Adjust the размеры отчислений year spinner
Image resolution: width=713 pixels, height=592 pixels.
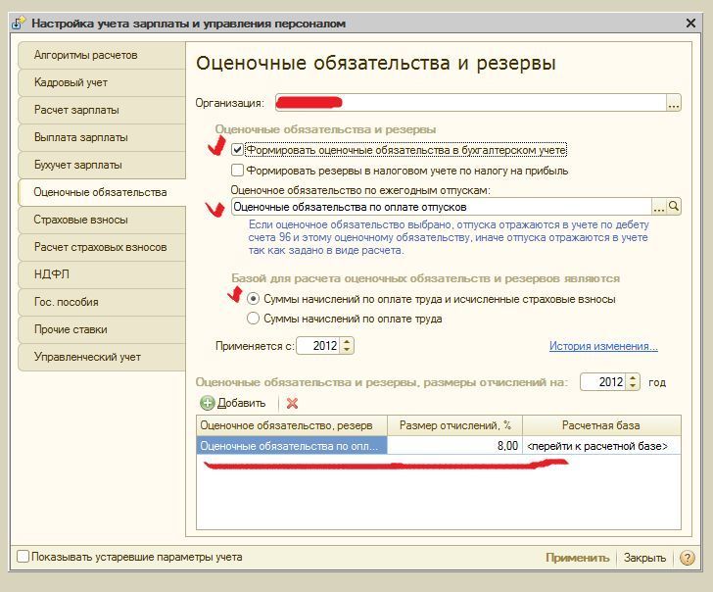[x=633, y=382]
